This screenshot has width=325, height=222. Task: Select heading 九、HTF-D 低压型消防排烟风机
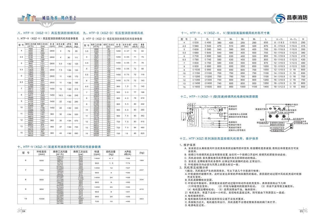pos(113,33)
